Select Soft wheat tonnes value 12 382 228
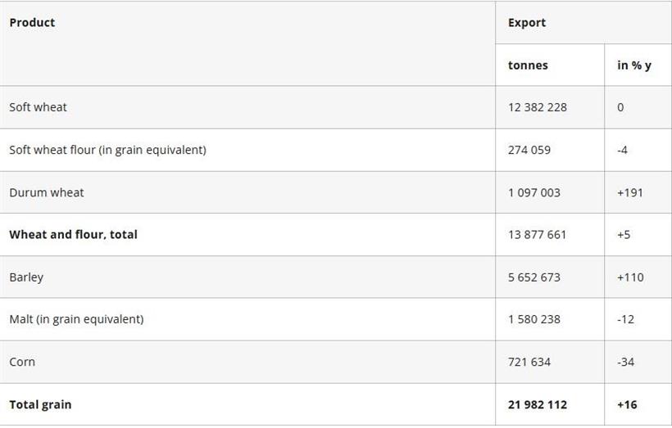 tap(538, 107)
